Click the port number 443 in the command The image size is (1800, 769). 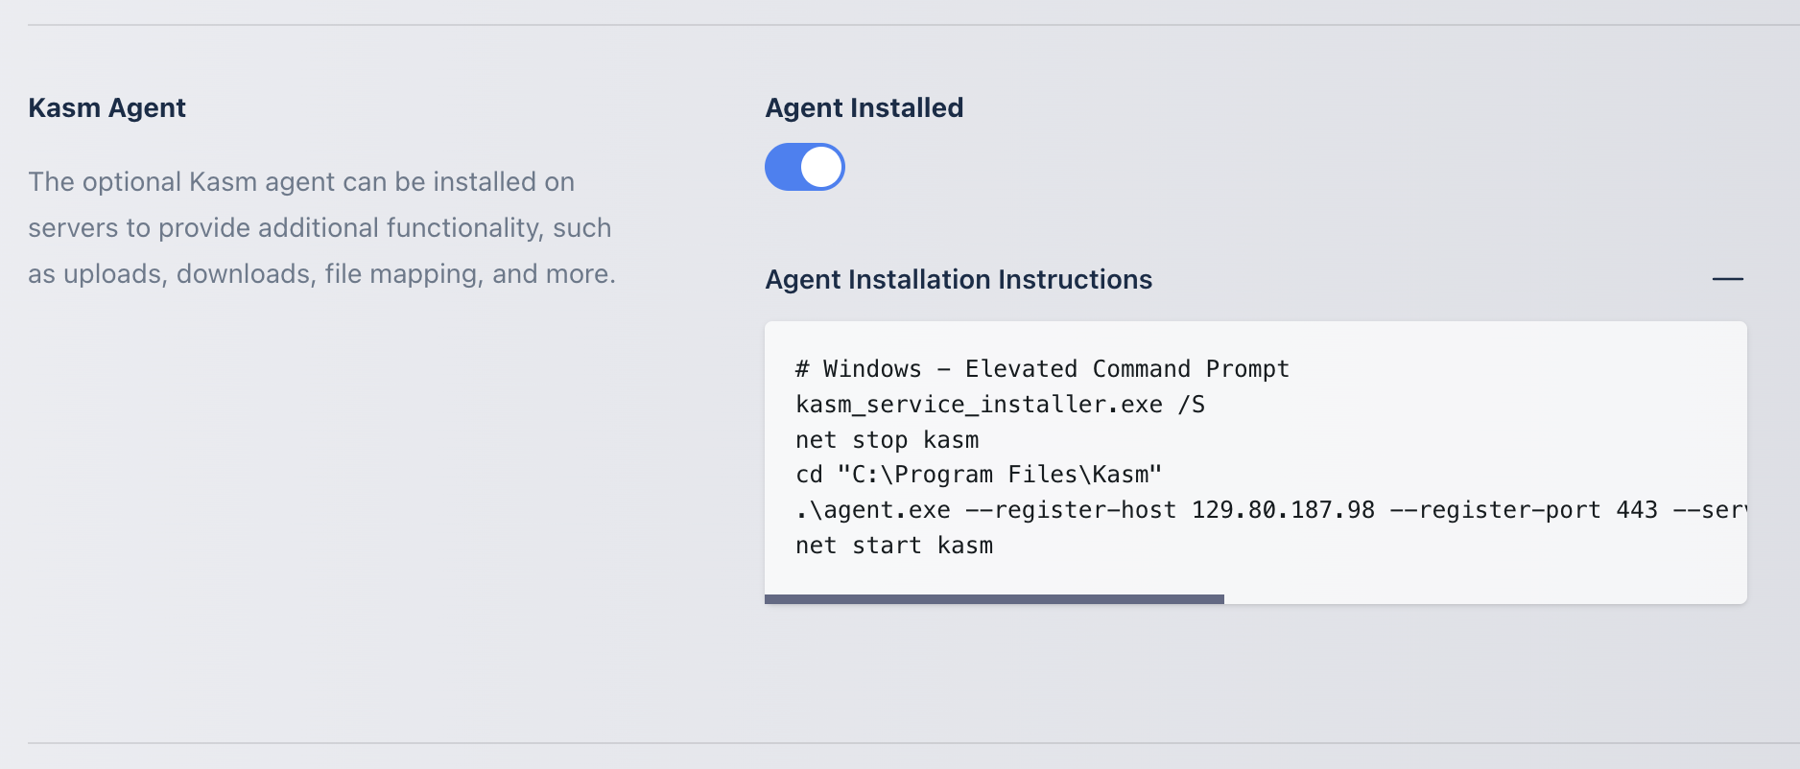(x=1636, y=510)
